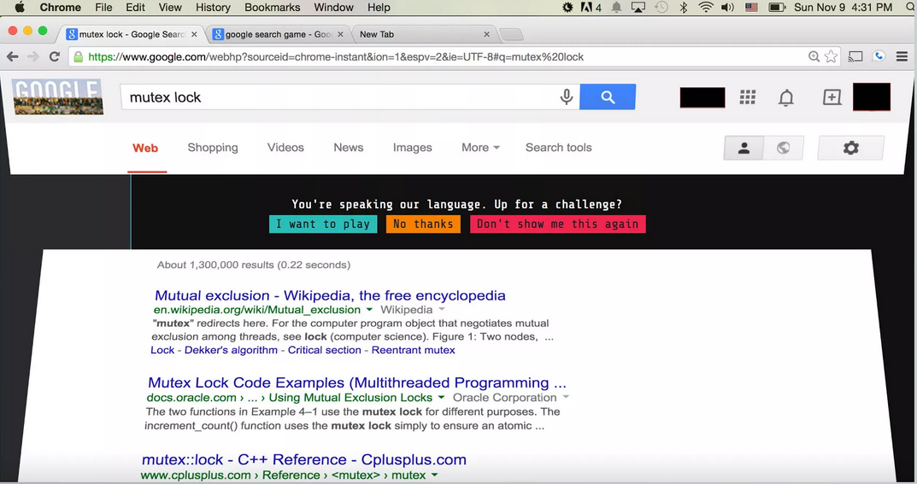917x484 pixels.
Task: Select the Web results tab
Action: coord(145,148)
